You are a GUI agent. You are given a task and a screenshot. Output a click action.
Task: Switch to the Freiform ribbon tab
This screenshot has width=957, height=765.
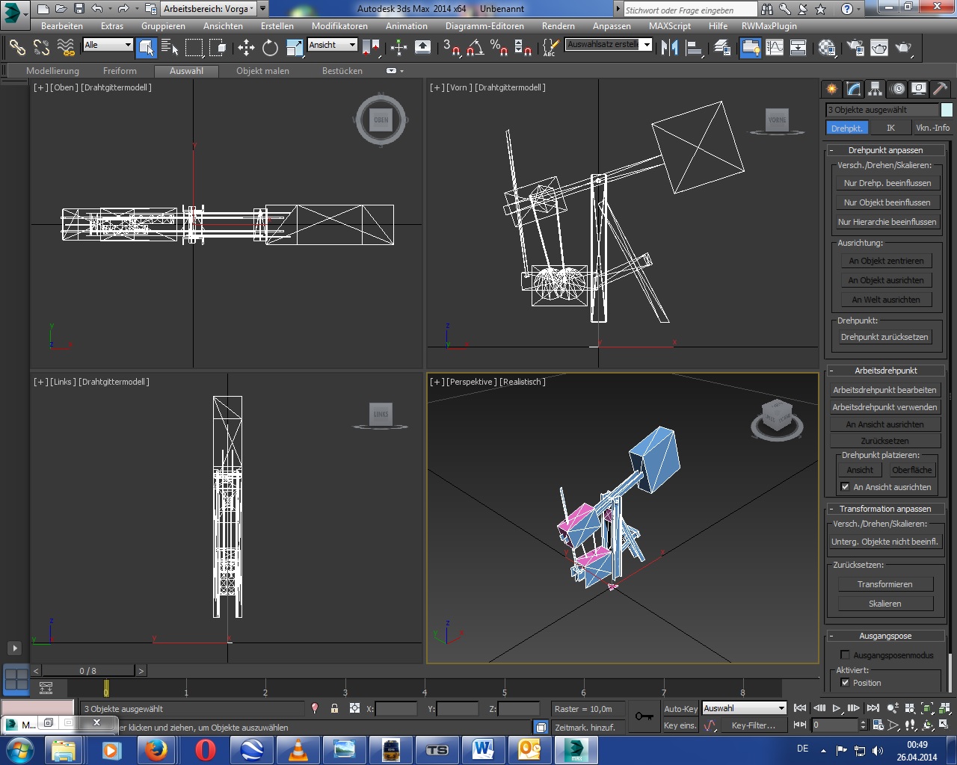tap(120, 71)
